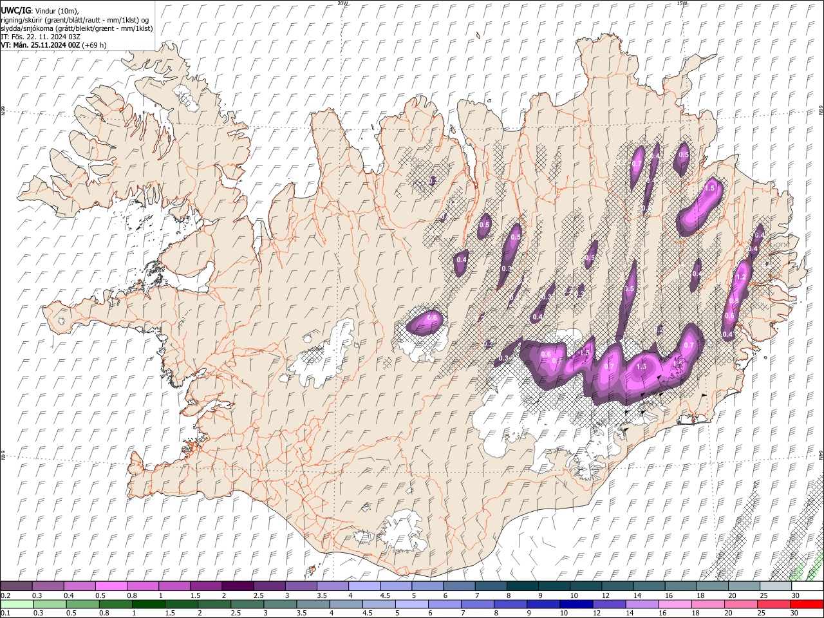Click the snow blob west of the hatched area
Screen dimensions: 824x618
pyautogui.click(x=425, y=321)
